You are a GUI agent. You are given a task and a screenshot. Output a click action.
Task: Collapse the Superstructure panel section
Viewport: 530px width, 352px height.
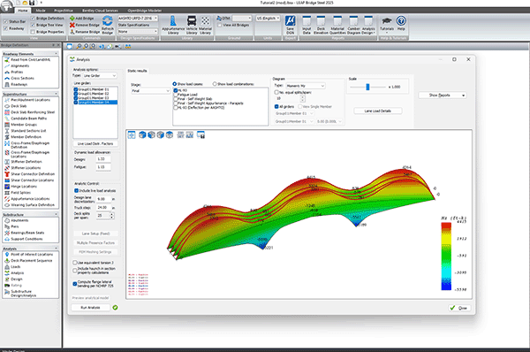(57, 94)
